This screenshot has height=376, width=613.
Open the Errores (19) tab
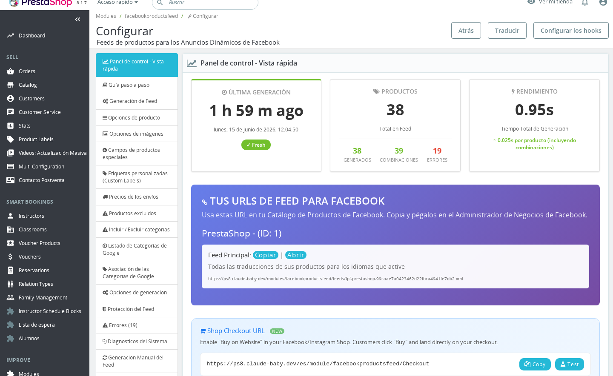137,325
